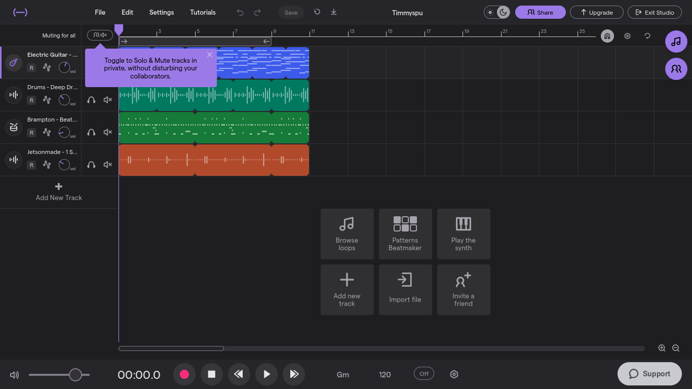Open the 120 tempo selector
This screenshot has height=389, width=692.
(385, 375)
